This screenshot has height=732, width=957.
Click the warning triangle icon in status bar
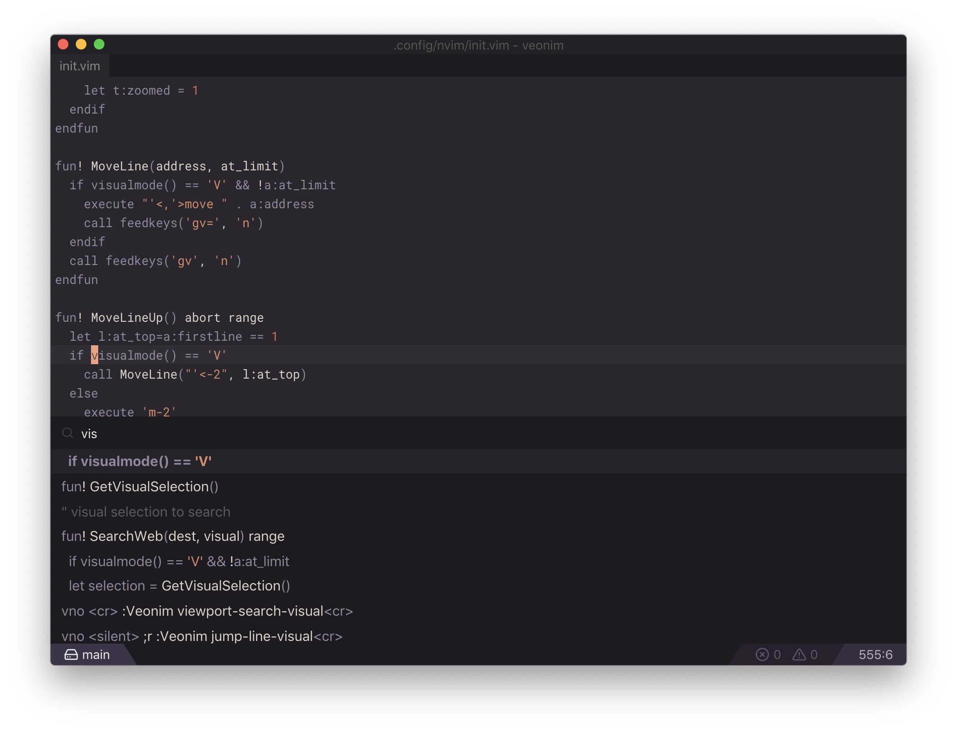pyautogui.click(x=799, y=654)
